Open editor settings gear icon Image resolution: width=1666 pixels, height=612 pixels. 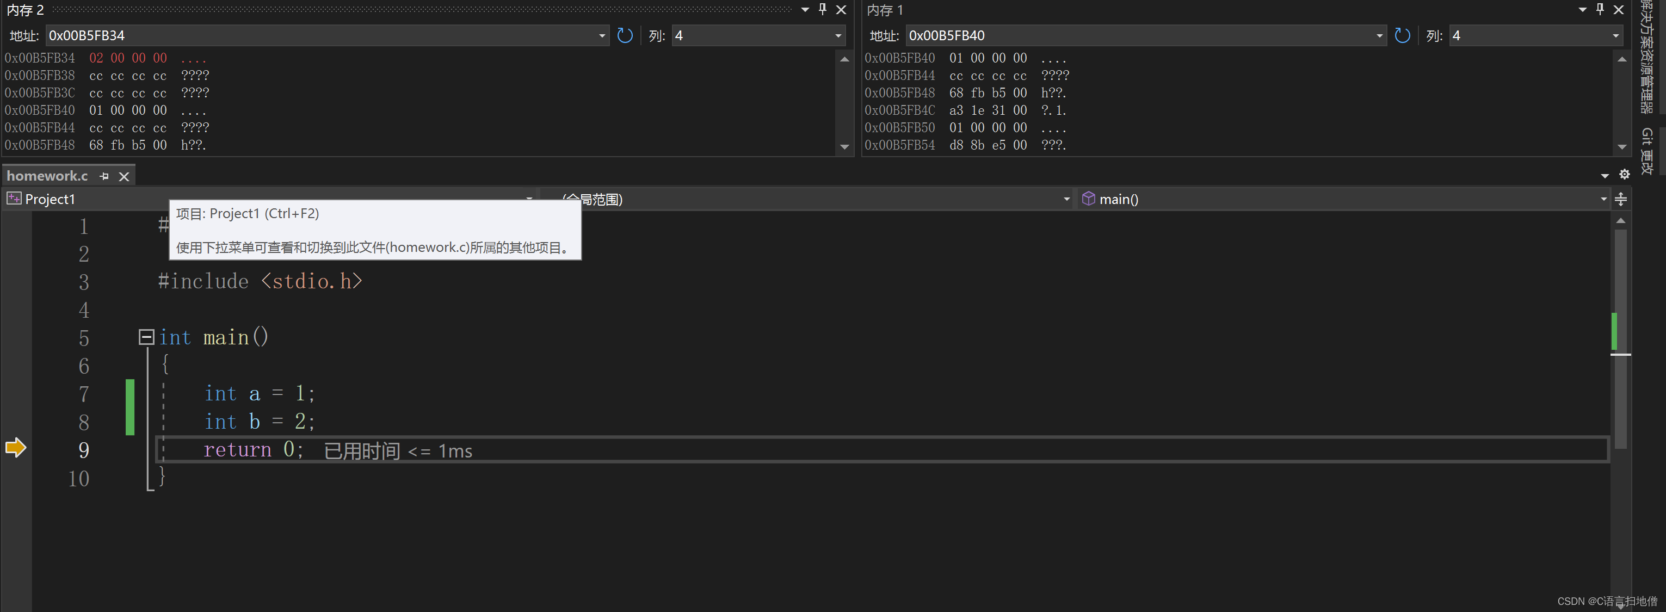coord(1624,175)
